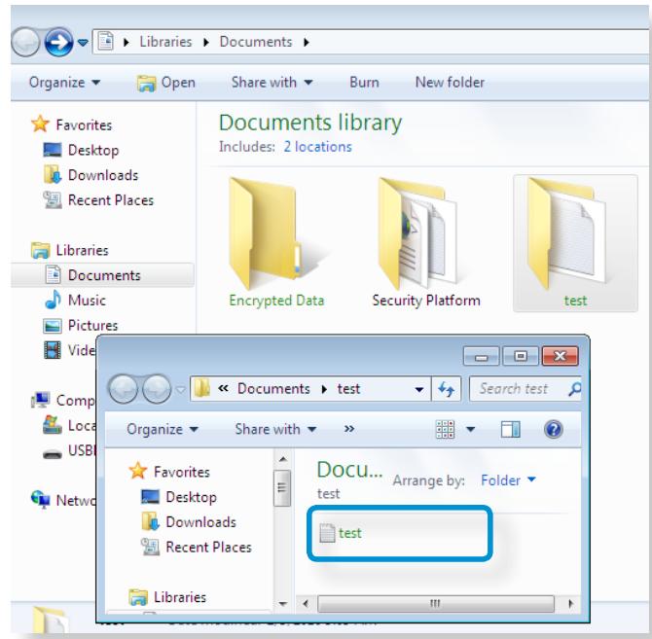This screenshot has height=639, width=652.
Task: Select the Security Platform folder
Action: [x=426, y=242]
